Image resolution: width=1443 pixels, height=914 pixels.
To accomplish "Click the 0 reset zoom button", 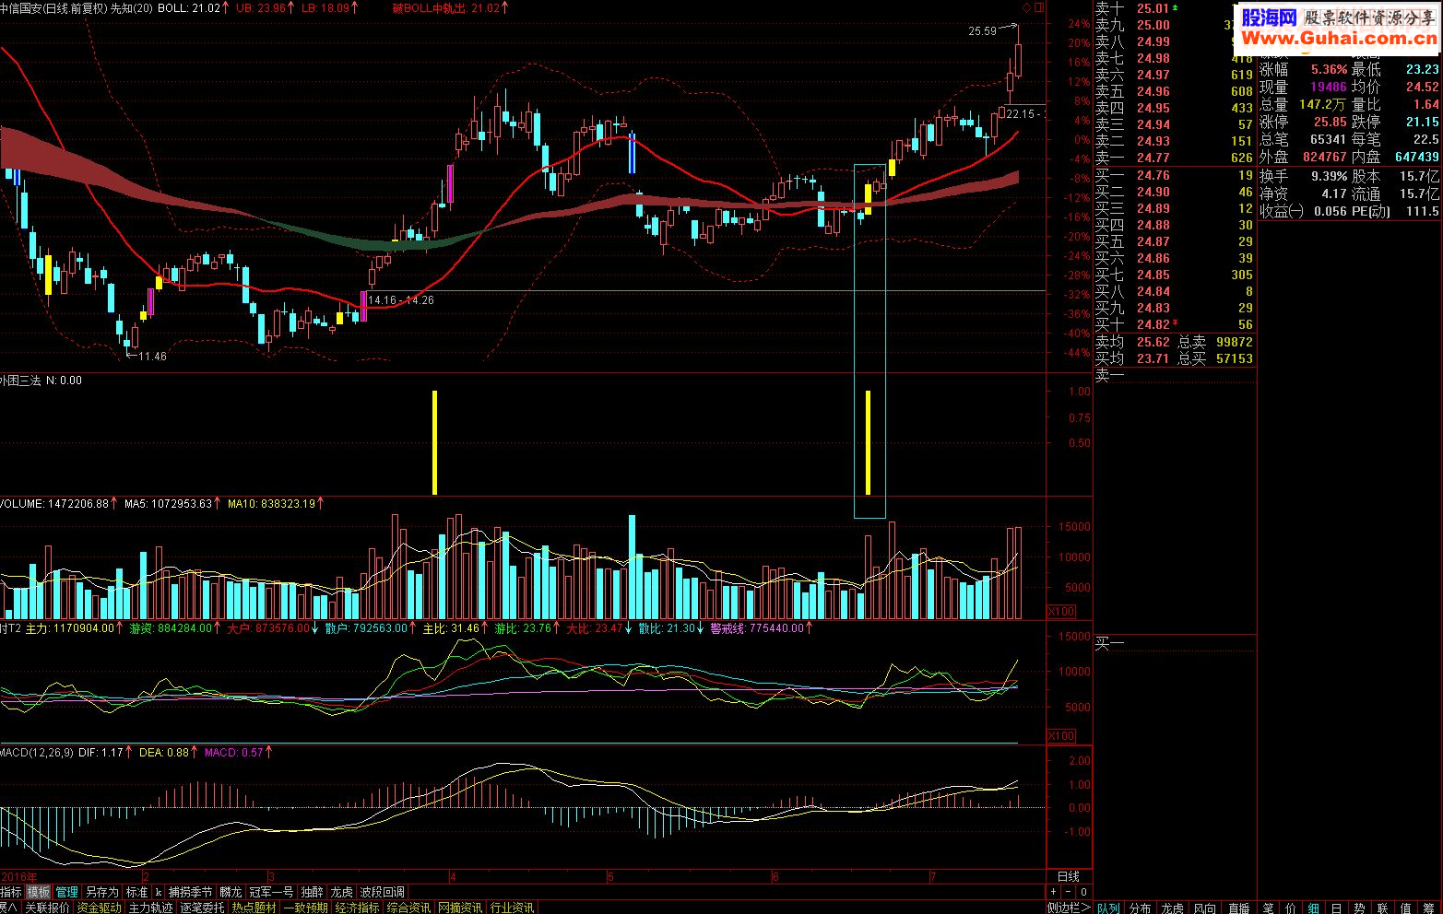I will [1083, 892].
